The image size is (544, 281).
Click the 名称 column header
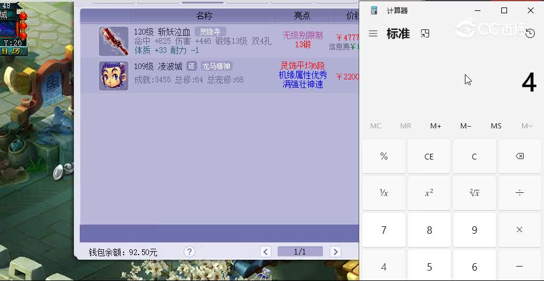pos(204,16)
